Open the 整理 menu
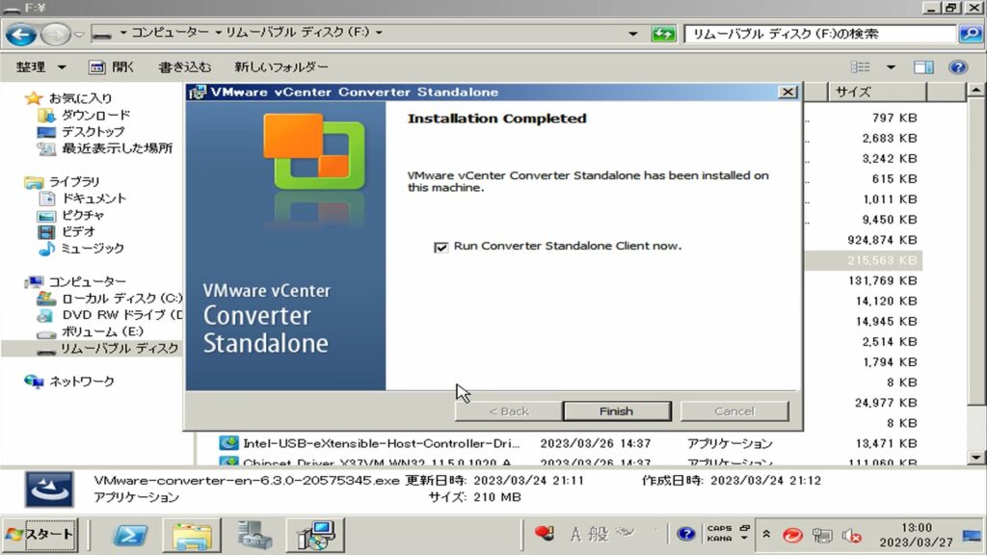Viewport: 987px width, 555px height. (x=40, y=66)
